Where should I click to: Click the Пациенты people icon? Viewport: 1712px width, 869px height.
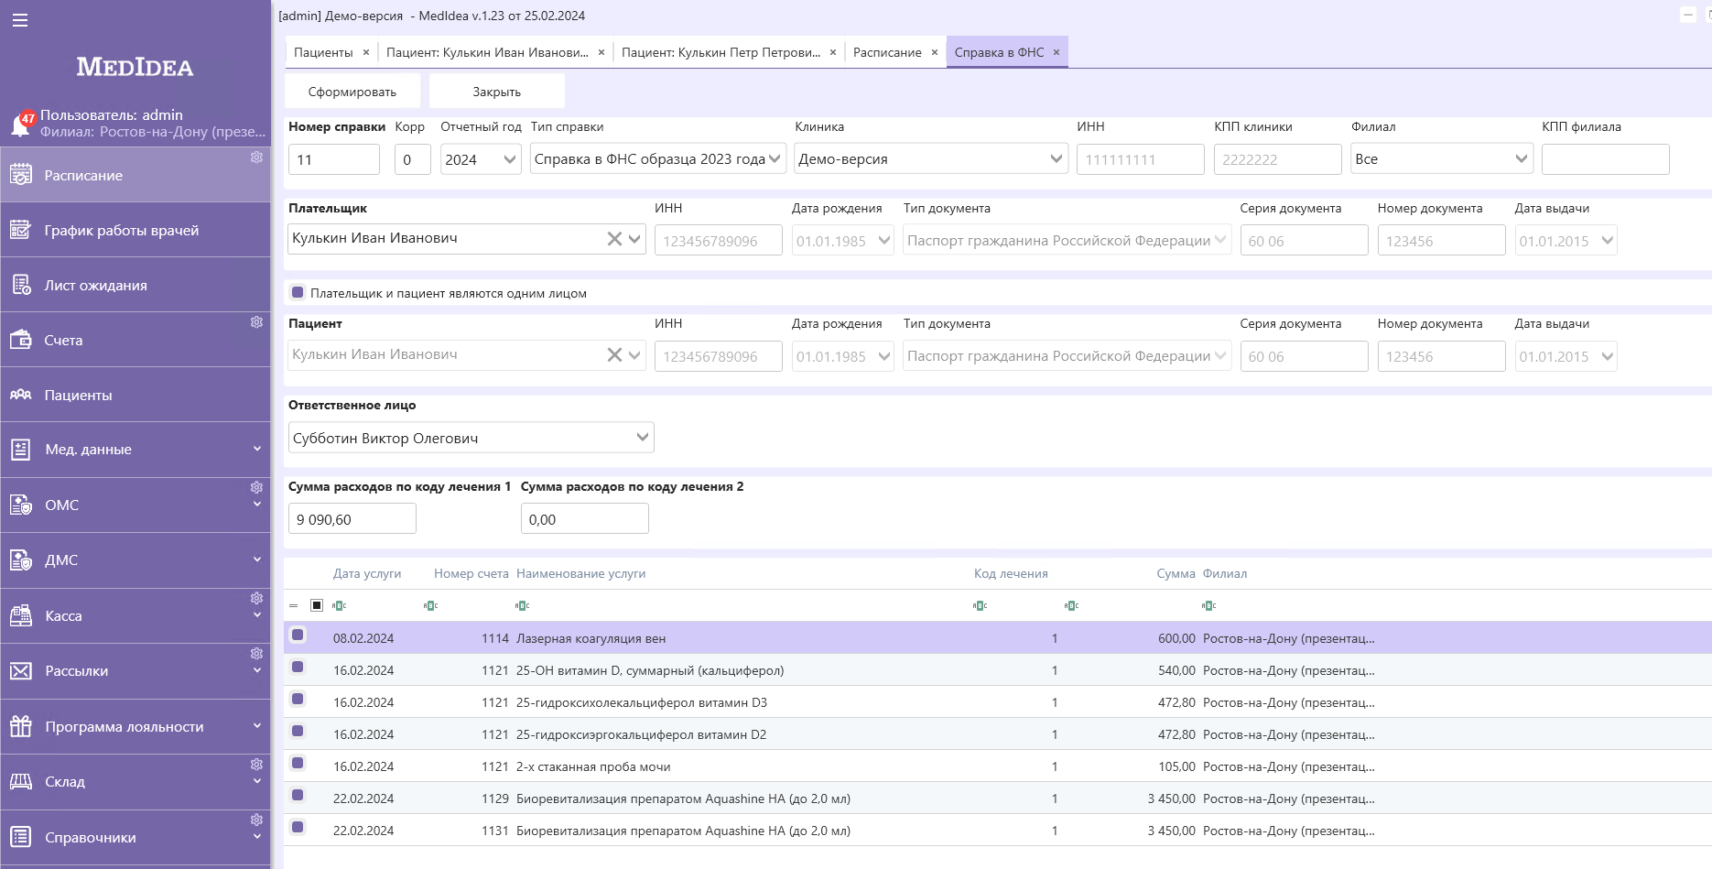point(21,395)
